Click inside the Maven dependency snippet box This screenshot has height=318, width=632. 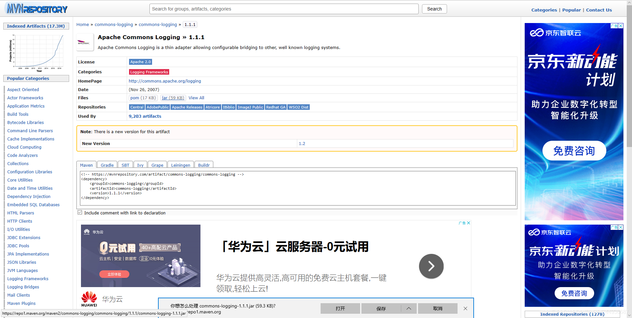pyautogui.click(x=298, y=188)
